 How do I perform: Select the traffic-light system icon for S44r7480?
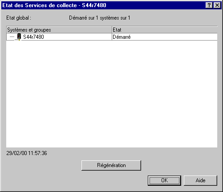coord(19,37)
